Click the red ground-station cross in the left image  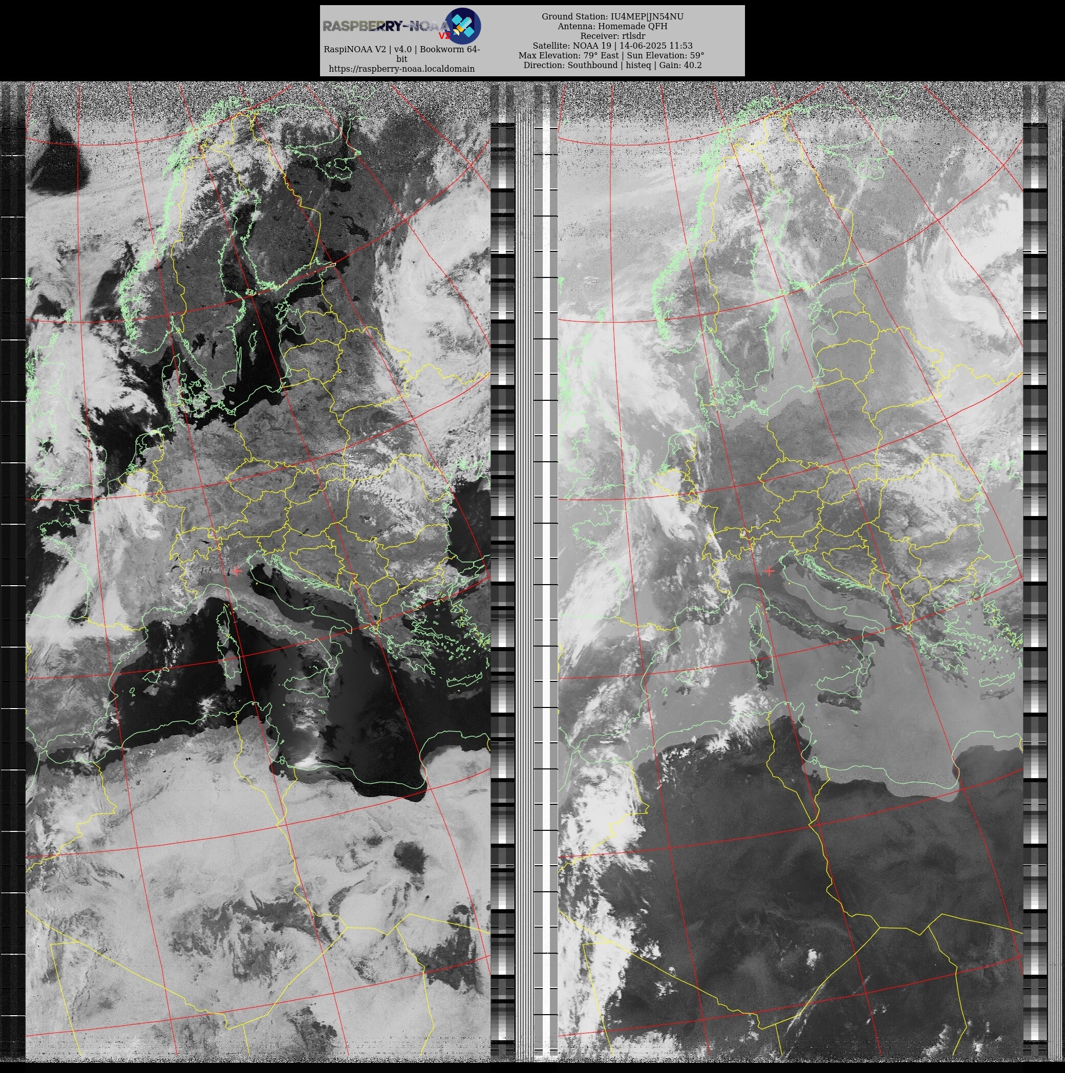tap(236, 570)
